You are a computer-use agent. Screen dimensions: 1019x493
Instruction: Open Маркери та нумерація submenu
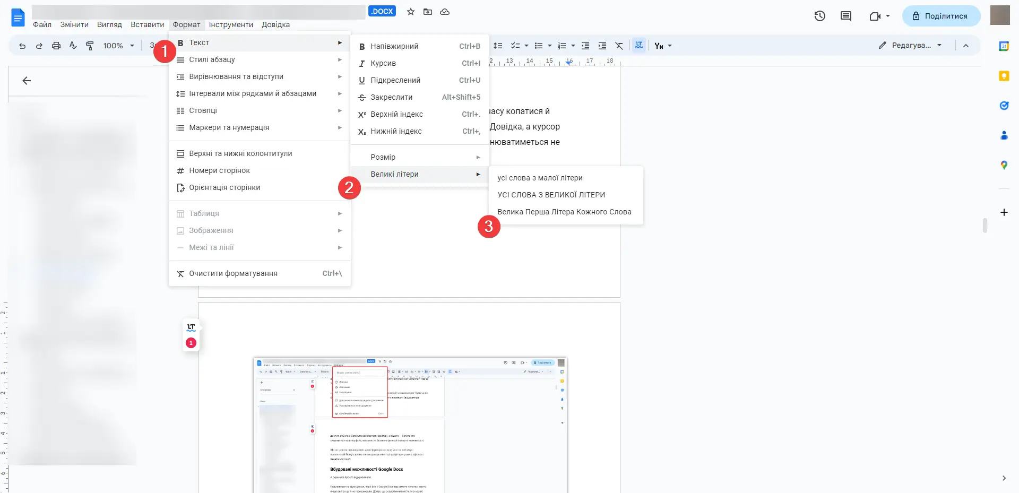coord(260,127)
